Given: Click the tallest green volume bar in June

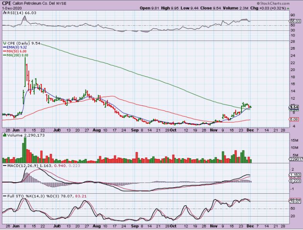Looking at the screenshot, I should pyautogui.click(x=25, y=150).
